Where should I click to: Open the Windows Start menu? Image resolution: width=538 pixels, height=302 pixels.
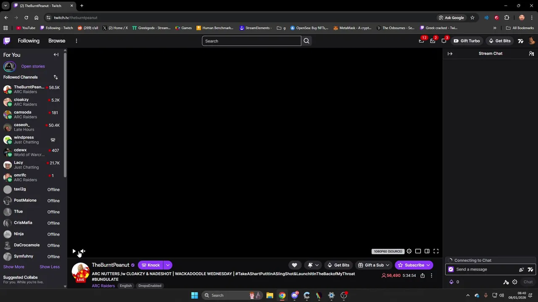click(x=195, y=295)
